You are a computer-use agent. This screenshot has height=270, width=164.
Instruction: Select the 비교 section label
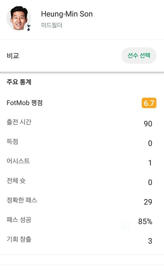click(x=13, y=56)
